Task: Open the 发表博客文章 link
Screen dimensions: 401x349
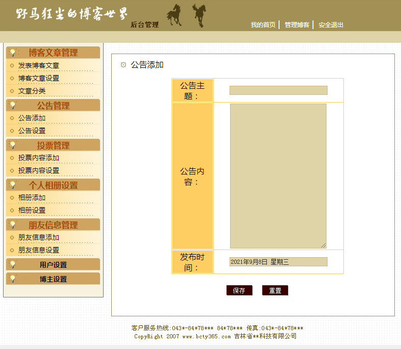Action: click(x=39, y=65)
